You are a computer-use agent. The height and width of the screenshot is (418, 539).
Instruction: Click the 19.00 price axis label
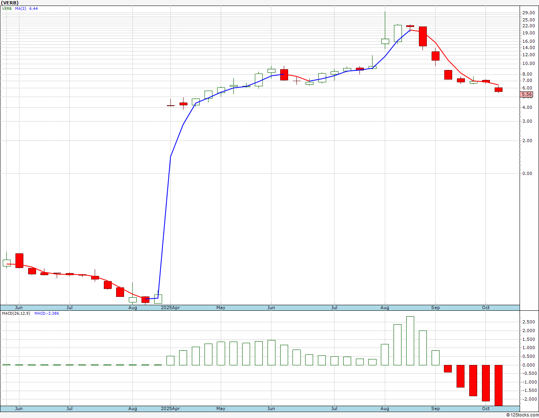(x=528, y=33)
